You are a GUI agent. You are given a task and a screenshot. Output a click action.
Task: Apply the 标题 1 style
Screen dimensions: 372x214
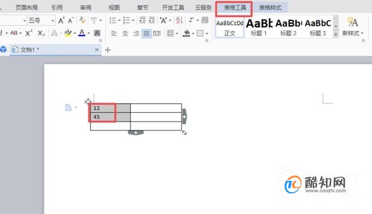pos(259,28)
